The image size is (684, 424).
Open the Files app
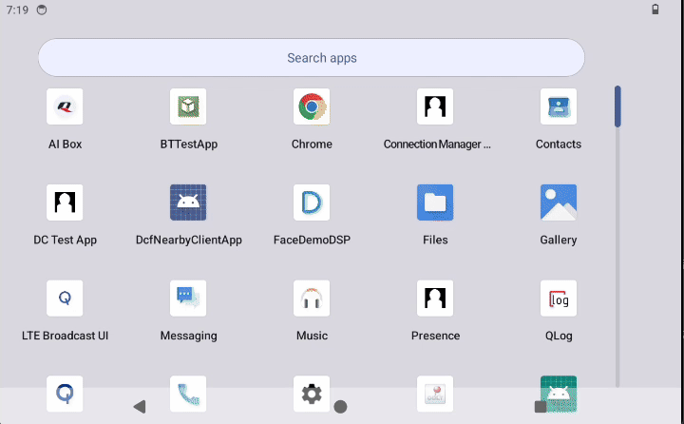click(435, 202)
